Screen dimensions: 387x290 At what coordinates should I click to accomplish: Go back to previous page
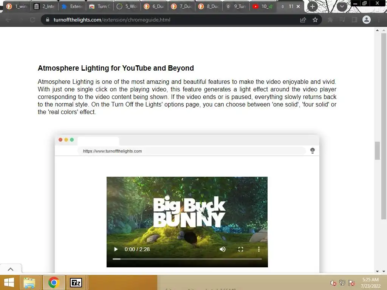click(8, 20)
